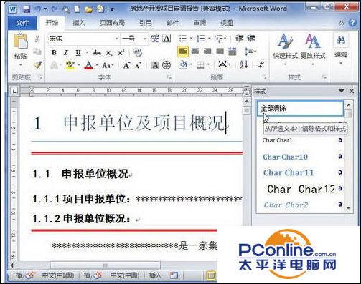This screenshot has width=361, height=284.
Task: Open the Line Spacing menu
Action: pos(250,52)
